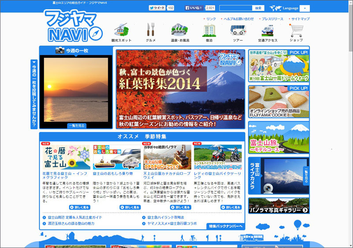Click the 一覧を見る button under weekly photo
This screenshot has width=353, height=248.
tap(77, 126)
